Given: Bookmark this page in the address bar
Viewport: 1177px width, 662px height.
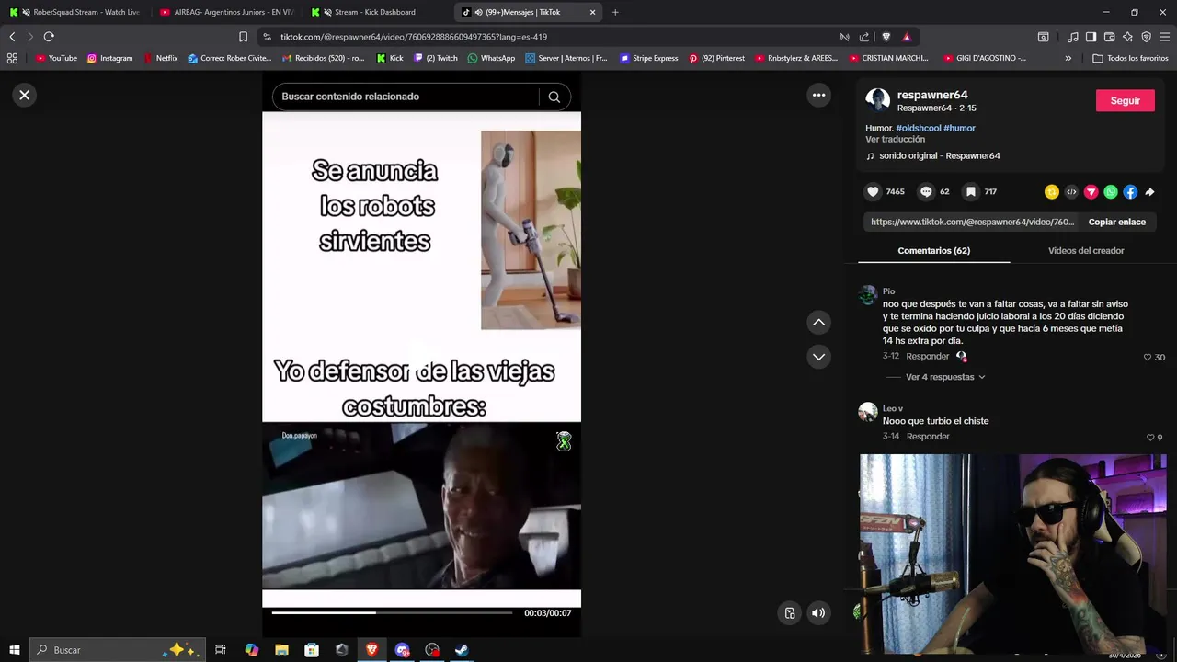Looking at the screenshot, I should (243, 37).
